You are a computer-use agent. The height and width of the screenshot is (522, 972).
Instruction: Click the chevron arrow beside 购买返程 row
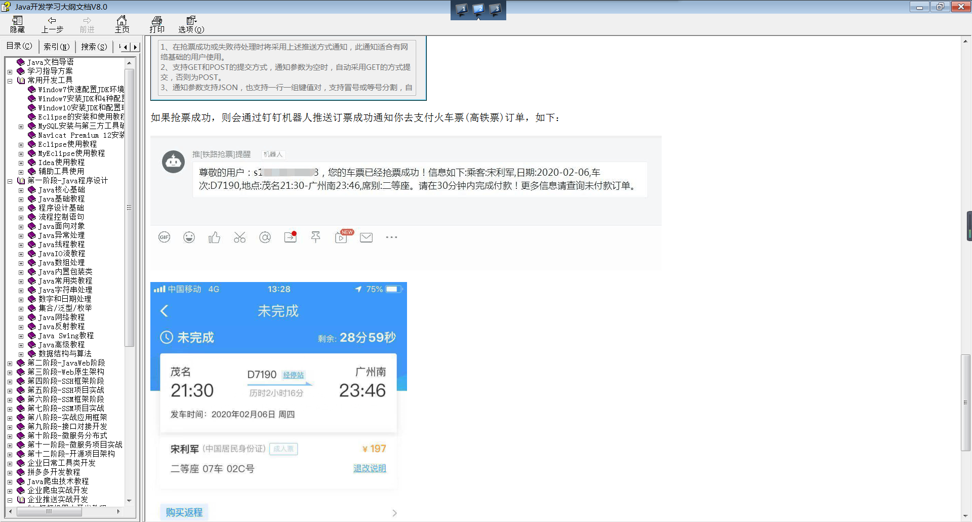[394, 513]
